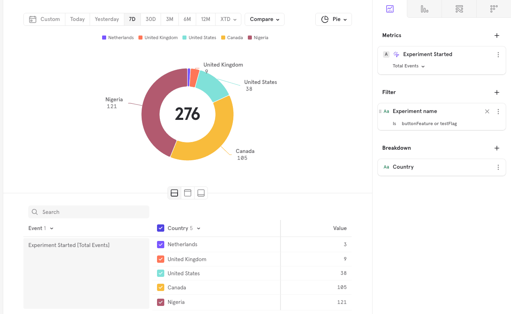Open the Total Events measurement dropdown
511x314 pixels.
click(408, 66)
